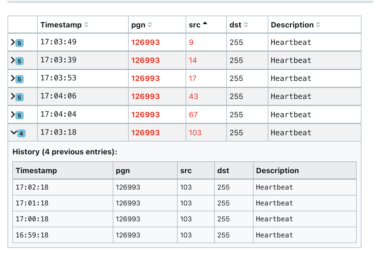This screenshot has width=373, height=263.
Task: Select the 16:59:18 history entry
Action: tap(32, 235)
